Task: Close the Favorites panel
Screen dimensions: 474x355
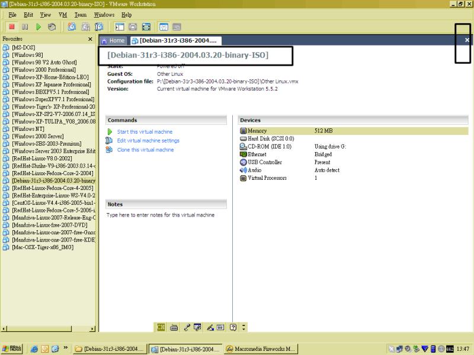Action: pos(90,39)
